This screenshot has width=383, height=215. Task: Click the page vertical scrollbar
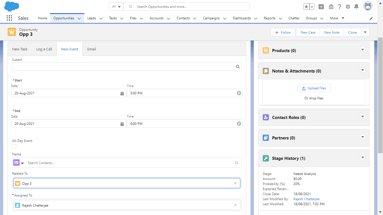[380, 95]
